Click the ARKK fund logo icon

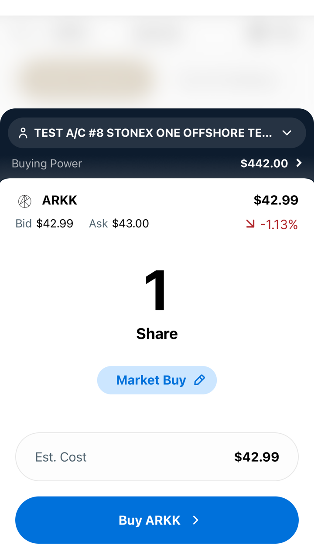tap(25, 201)
